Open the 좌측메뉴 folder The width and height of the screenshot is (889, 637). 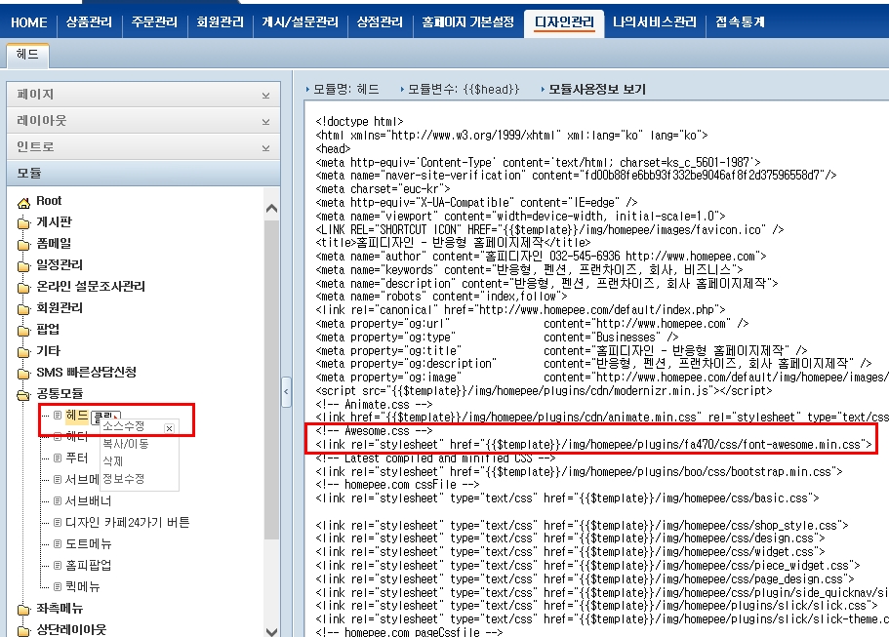49,609
